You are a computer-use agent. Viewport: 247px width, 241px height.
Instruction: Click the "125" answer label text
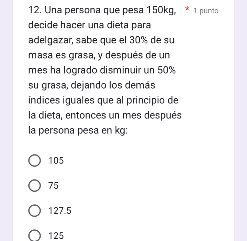(57, 236)
